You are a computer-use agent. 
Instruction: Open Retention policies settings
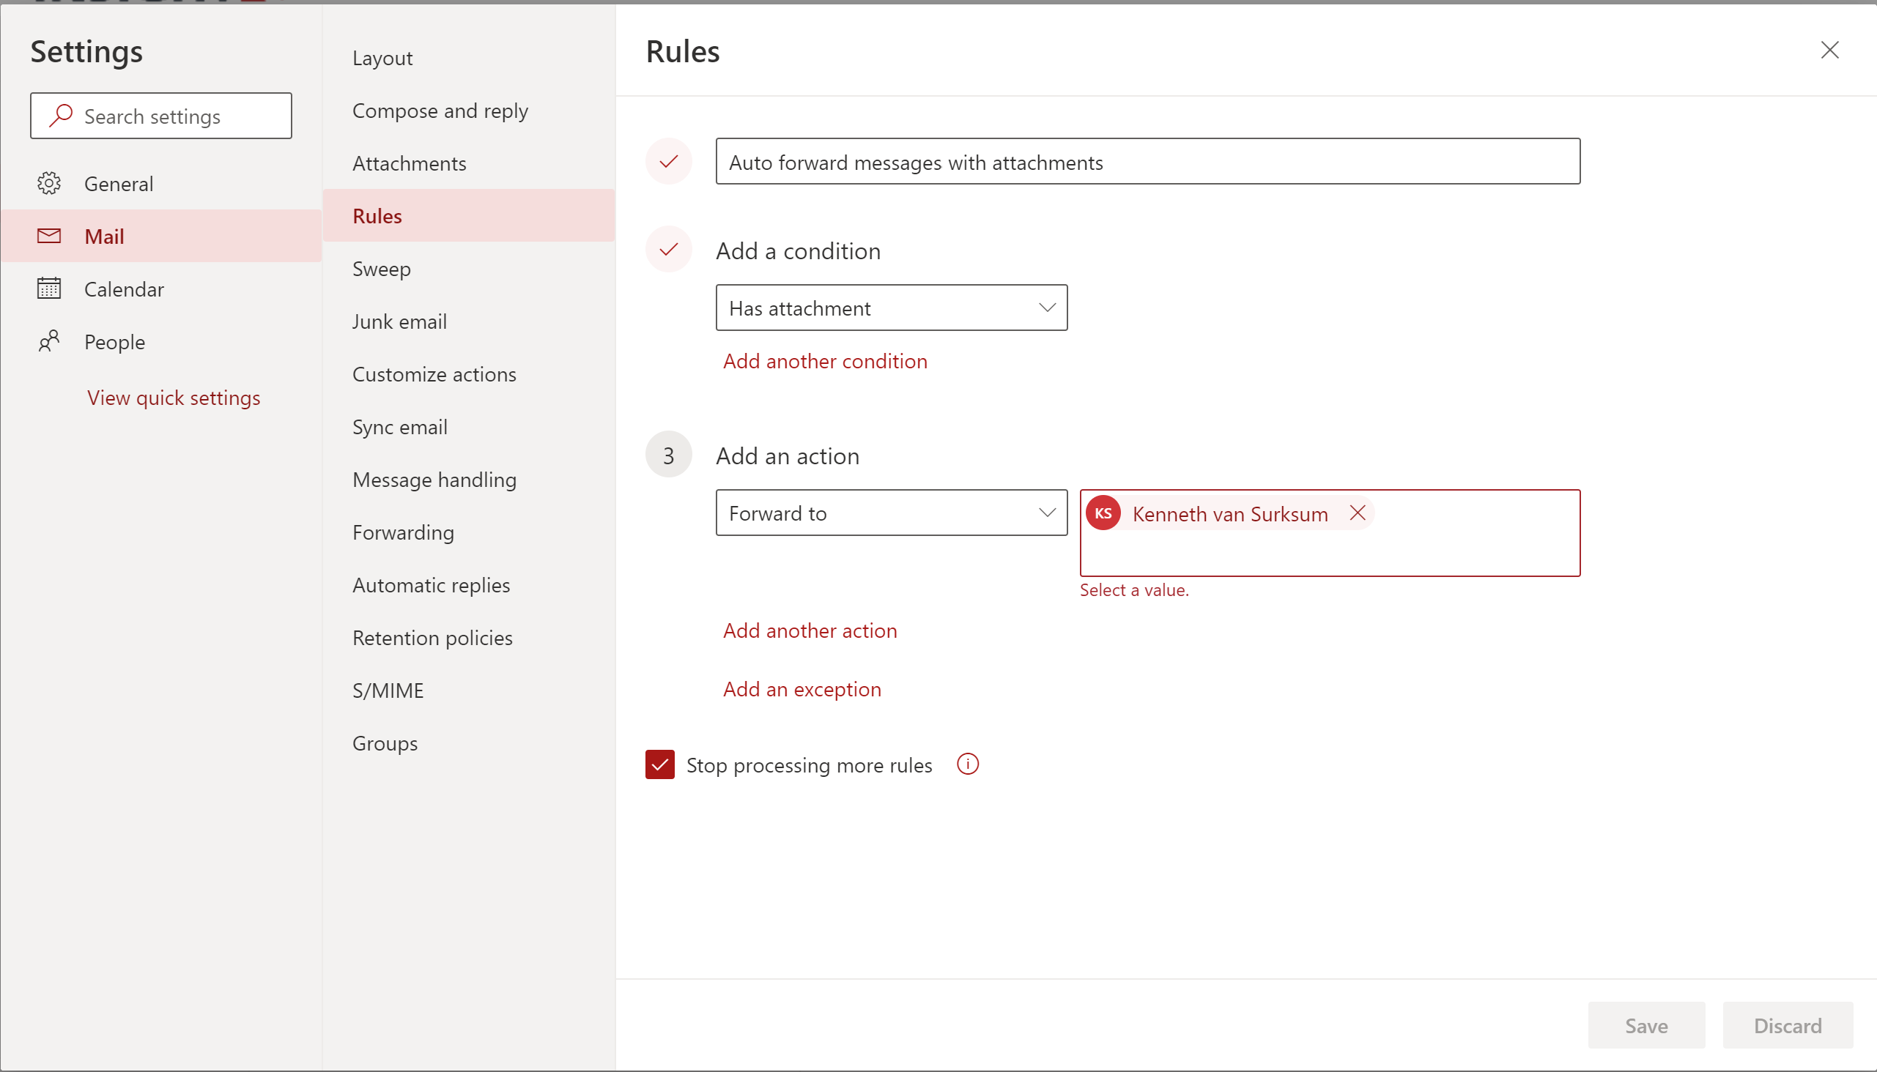click(468, 639)
